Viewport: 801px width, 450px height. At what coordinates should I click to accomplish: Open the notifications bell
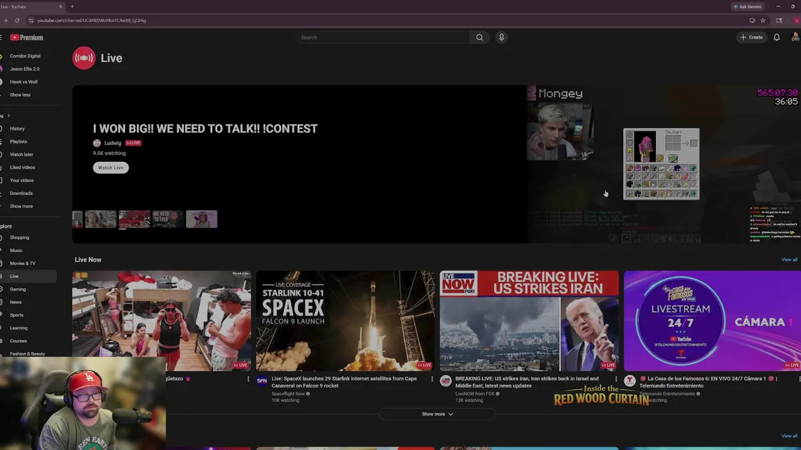click(x=777, y=37)
